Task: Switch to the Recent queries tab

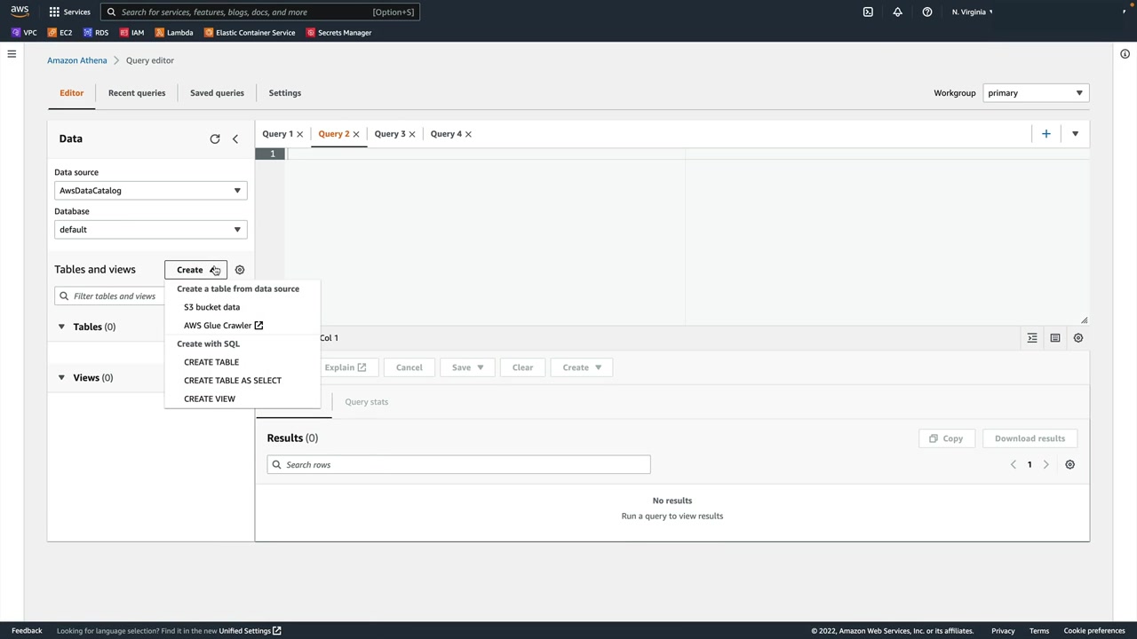Action: (137, 93)
